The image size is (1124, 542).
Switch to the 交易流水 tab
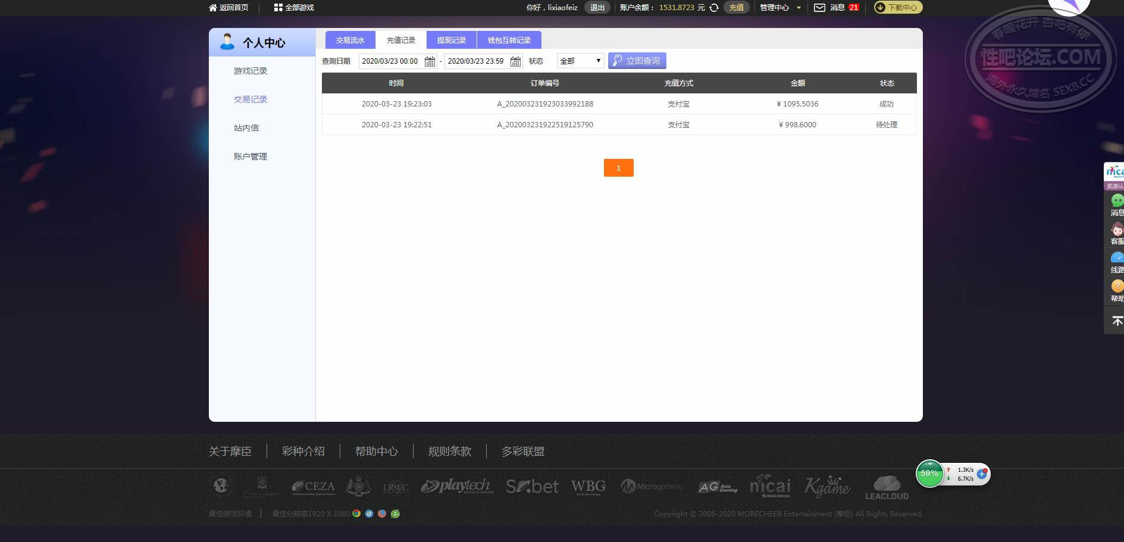(350, 39)
